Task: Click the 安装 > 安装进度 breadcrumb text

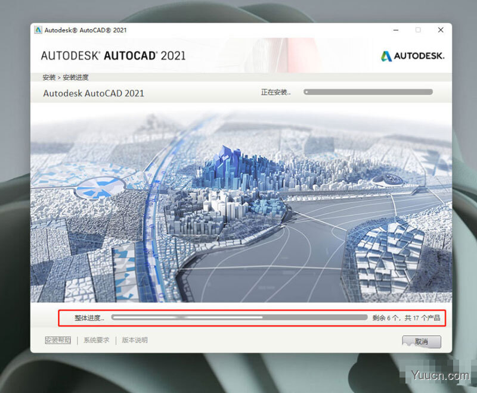Action: click(66, 77)
